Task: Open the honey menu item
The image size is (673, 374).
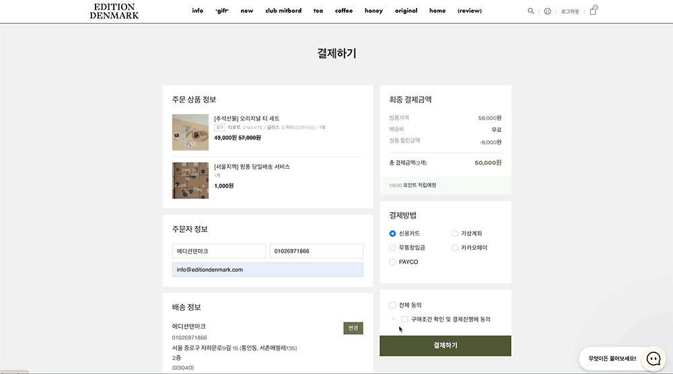Action: [x=374, y=11]
